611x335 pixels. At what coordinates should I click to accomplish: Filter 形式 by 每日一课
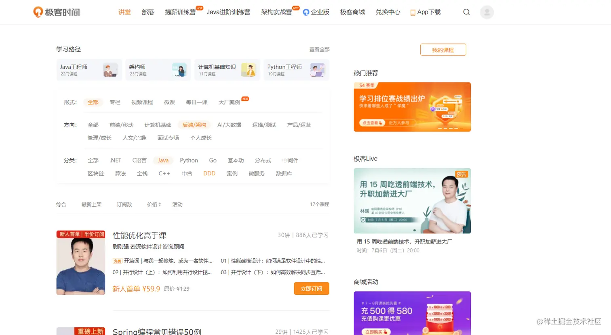pyautogui.click(x=196, y=102)
